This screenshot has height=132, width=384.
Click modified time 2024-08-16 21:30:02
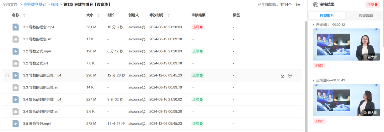tap(166, 99)
